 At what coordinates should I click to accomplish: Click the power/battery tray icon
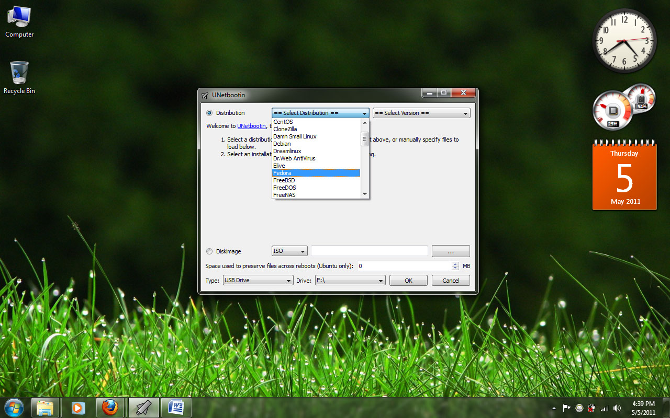click(592, 408)
